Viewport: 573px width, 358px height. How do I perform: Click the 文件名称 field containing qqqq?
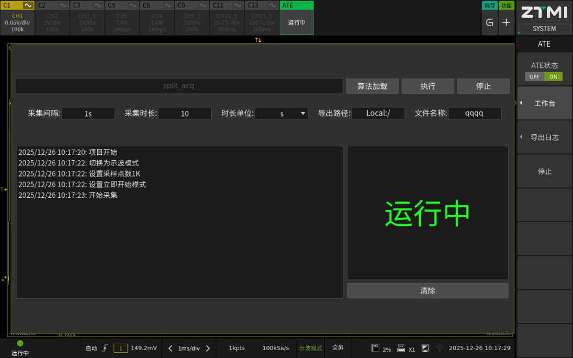coord(475,113)
